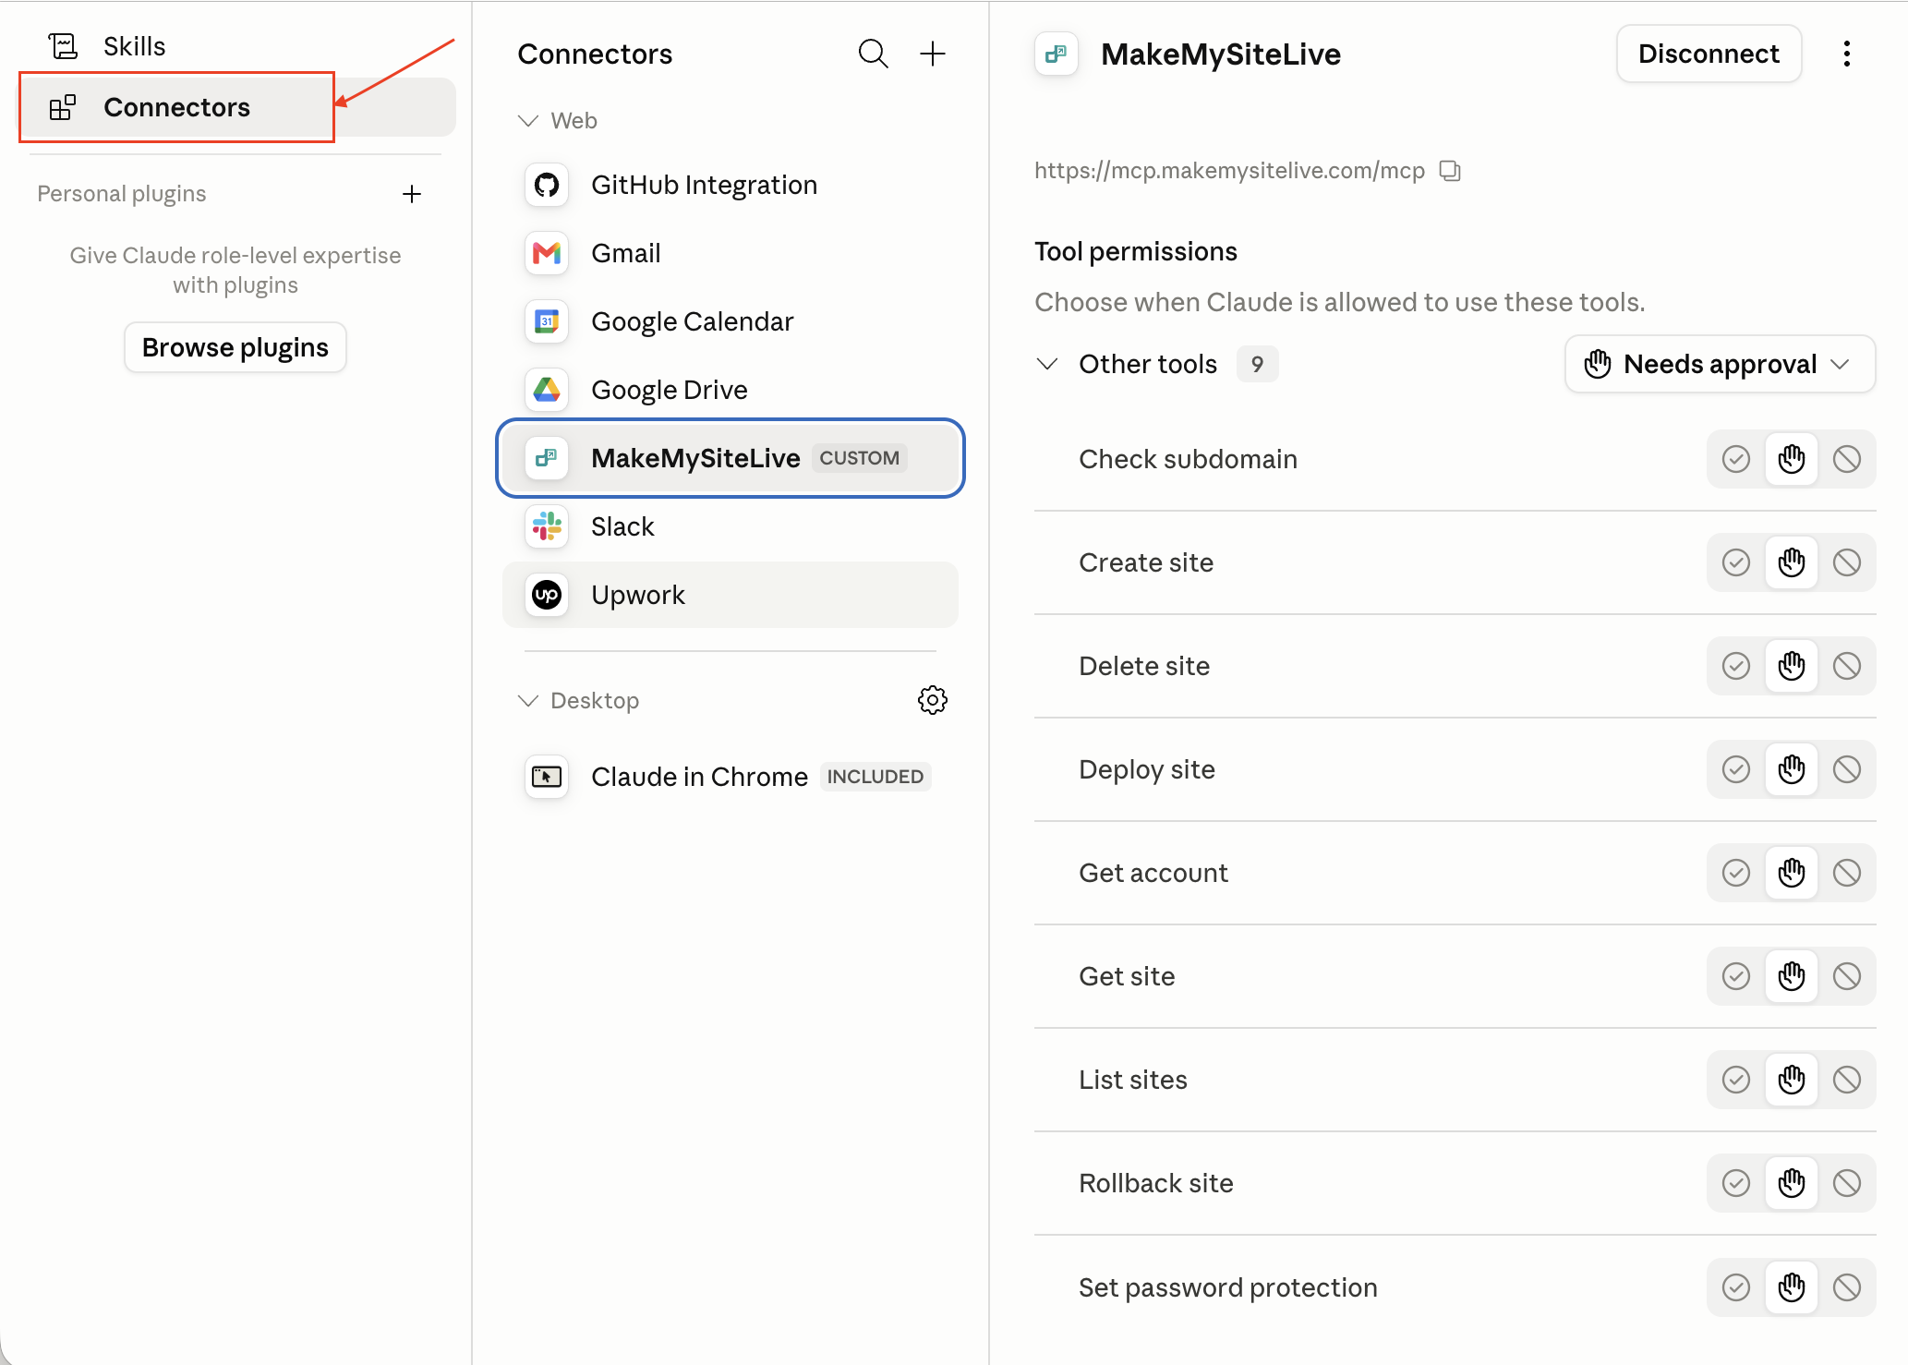Add a personal plugin with plus icon
The image size is (1908, 1365).
pos(412,194)
